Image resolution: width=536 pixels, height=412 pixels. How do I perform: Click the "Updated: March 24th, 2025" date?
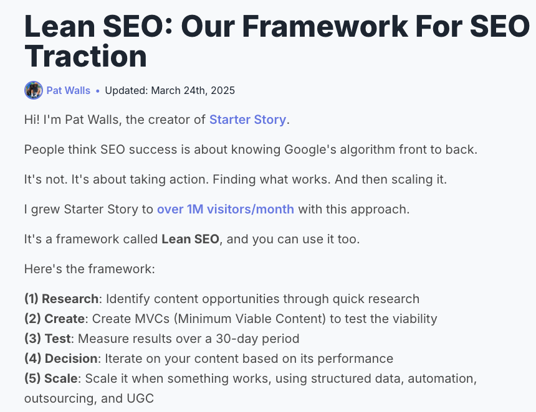click(x=170, y=90)
